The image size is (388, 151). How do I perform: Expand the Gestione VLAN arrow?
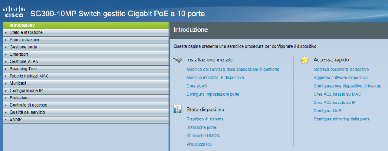5,61
